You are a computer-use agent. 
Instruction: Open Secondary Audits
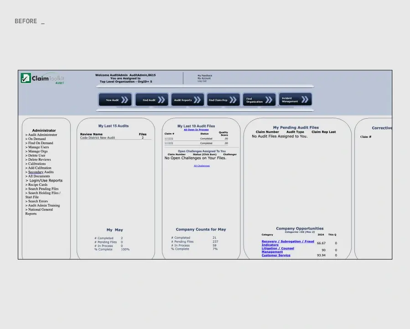40,172
